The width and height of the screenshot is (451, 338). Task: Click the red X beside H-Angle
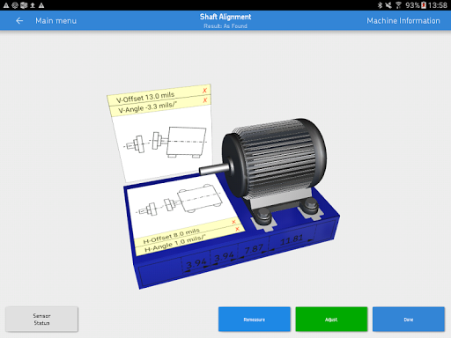click(x=237, y=229)
